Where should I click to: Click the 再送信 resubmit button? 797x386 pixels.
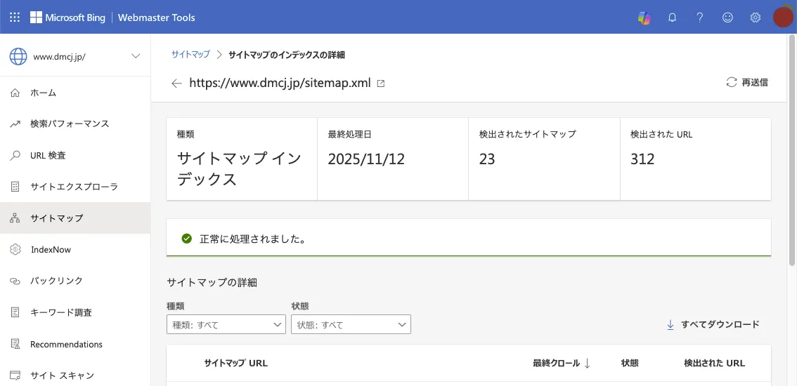click(747, 82)
